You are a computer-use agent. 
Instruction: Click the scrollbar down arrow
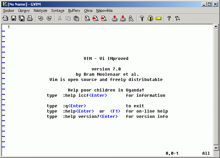(216, 148)
